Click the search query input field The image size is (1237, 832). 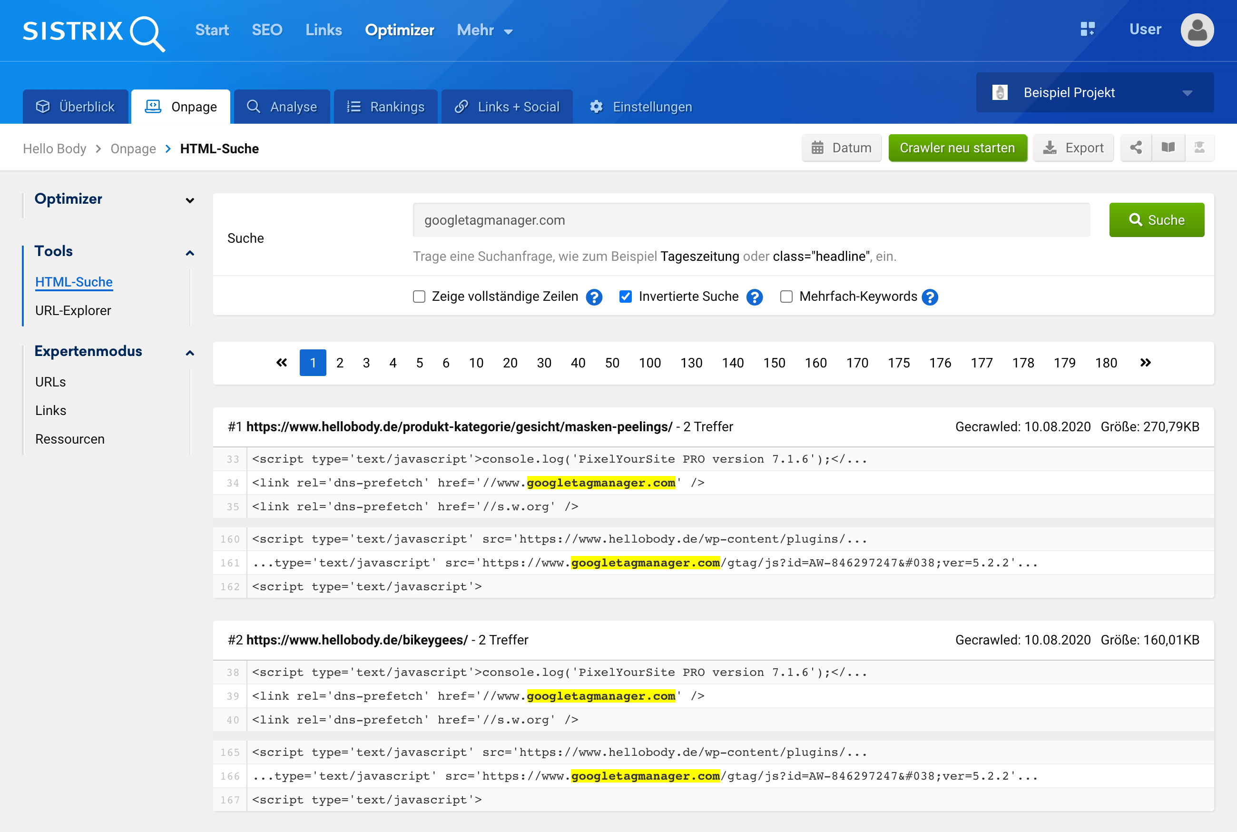pos(751,220)
